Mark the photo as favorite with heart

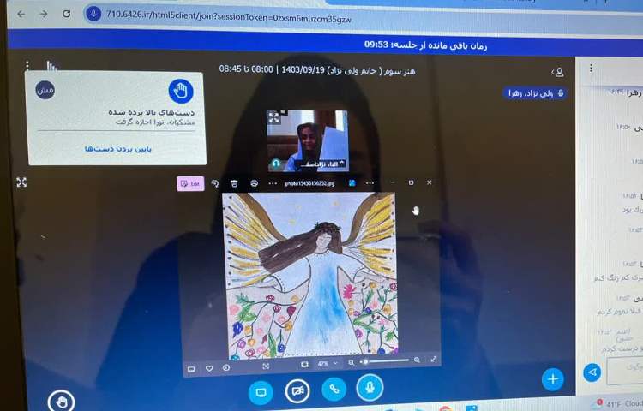[209, 368]
